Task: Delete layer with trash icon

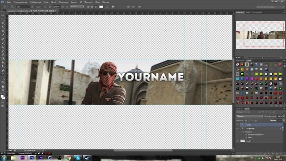Action: pos(281,154)
